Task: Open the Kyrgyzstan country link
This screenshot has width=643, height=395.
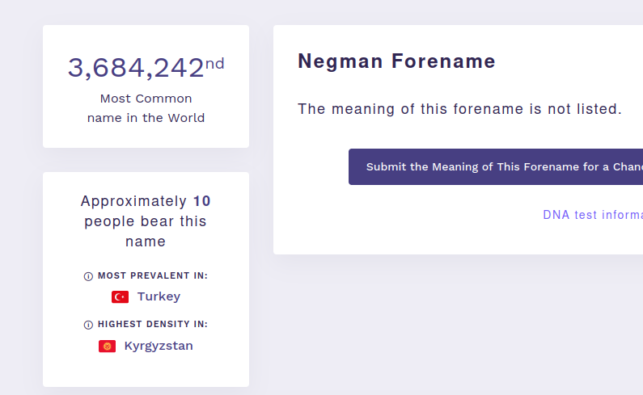Action: pyautogui.click(x=159, y=346)
